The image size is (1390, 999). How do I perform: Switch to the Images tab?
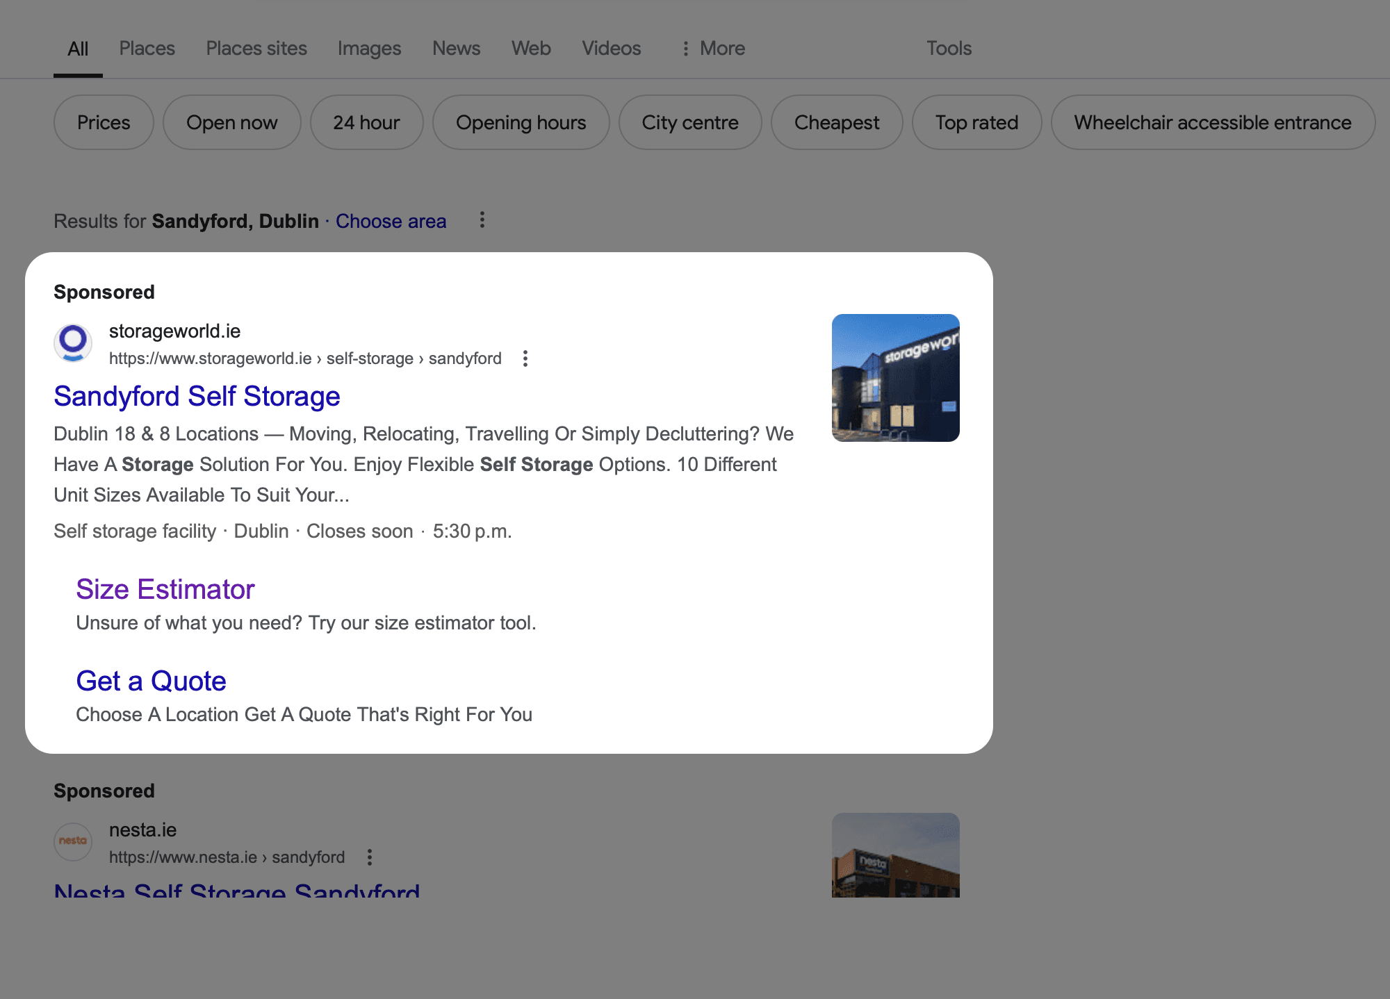369,49
